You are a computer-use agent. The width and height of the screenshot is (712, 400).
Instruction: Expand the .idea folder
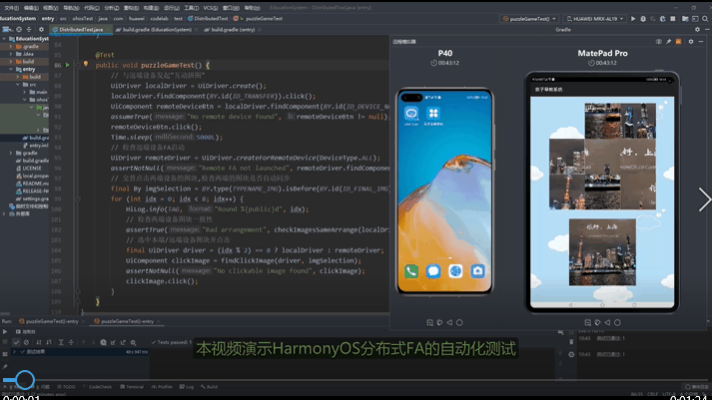click(x=11, y=54)
